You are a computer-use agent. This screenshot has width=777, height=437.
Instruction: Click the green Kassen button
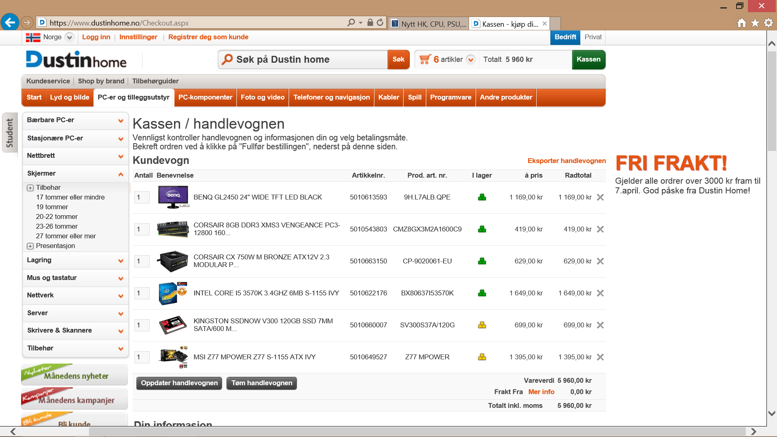[588, 59]
